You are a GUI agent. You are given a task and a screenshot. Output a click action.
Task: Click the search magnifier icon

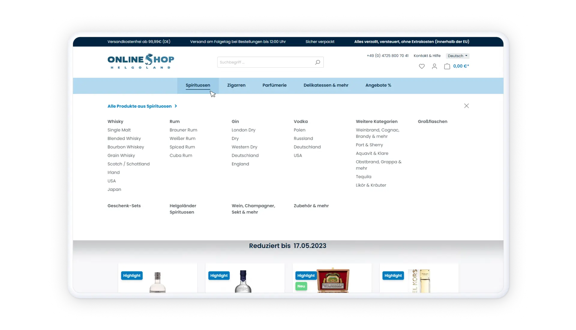[x=317, y=62]
